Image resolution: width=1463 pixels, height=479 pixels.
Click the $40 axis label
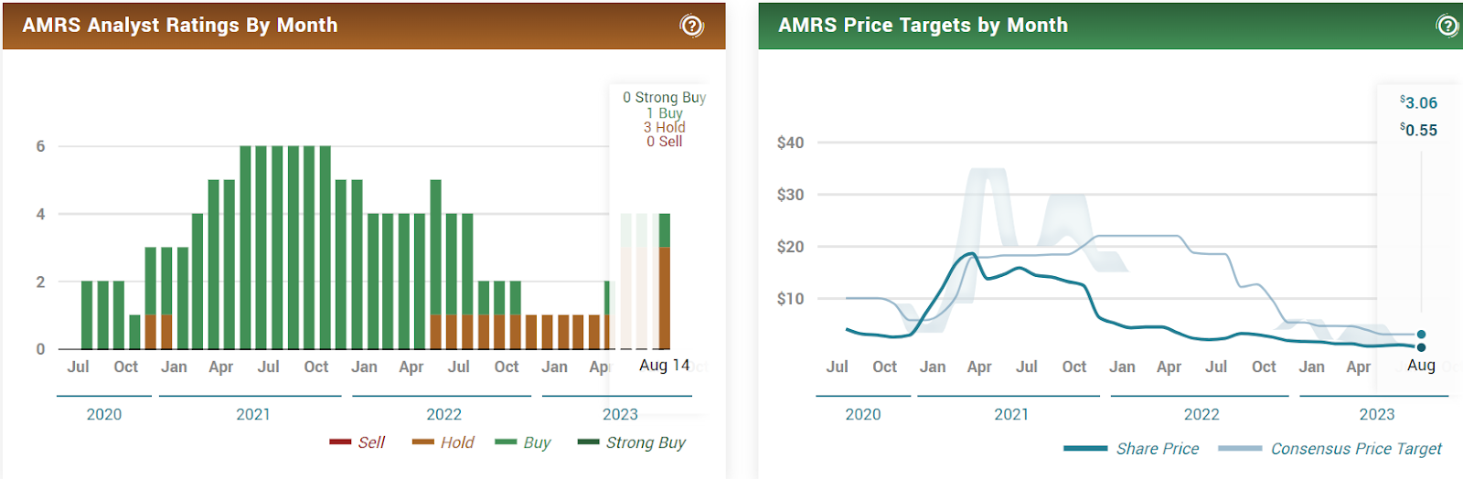pyautogui.click(x=791, y=143)
